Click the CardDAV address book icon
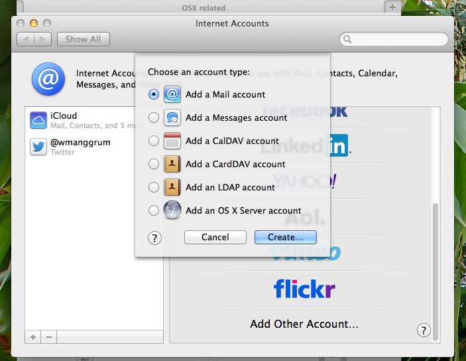 tap(172, 164)
